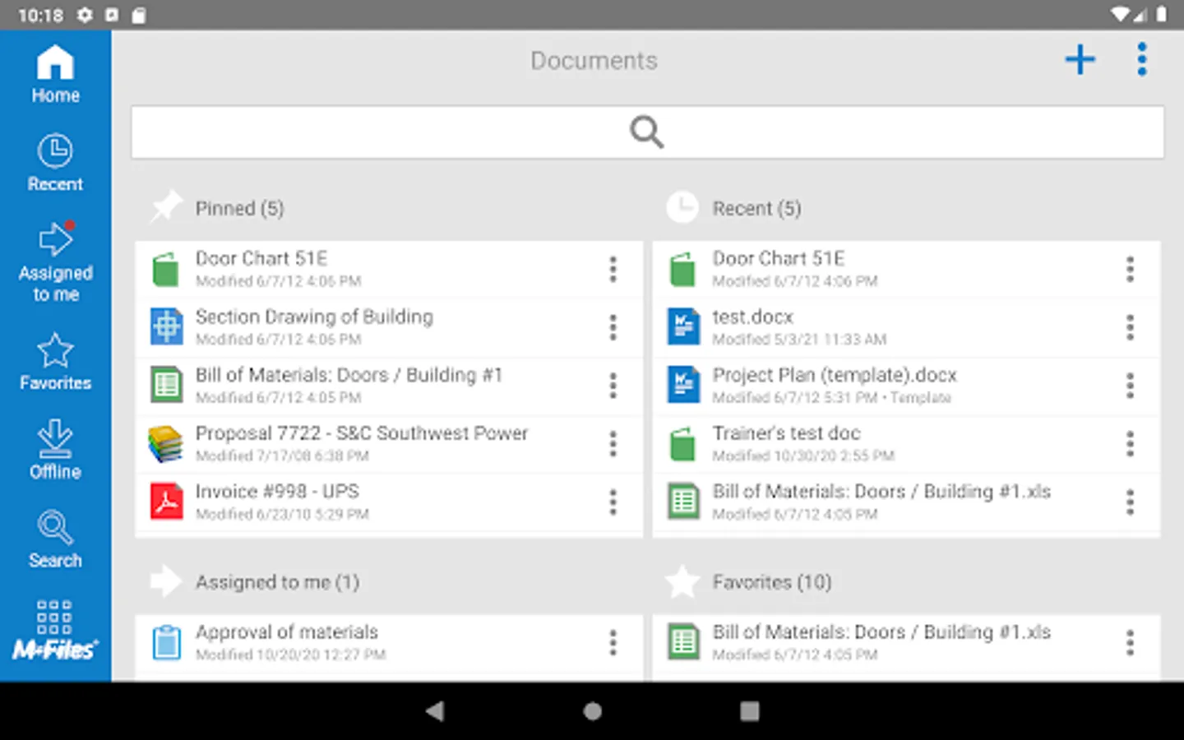This screenshot has height=740, width=1184.
Task: Tap the book stack icon of Proposal 7722
Action: (x=166, y=444)
